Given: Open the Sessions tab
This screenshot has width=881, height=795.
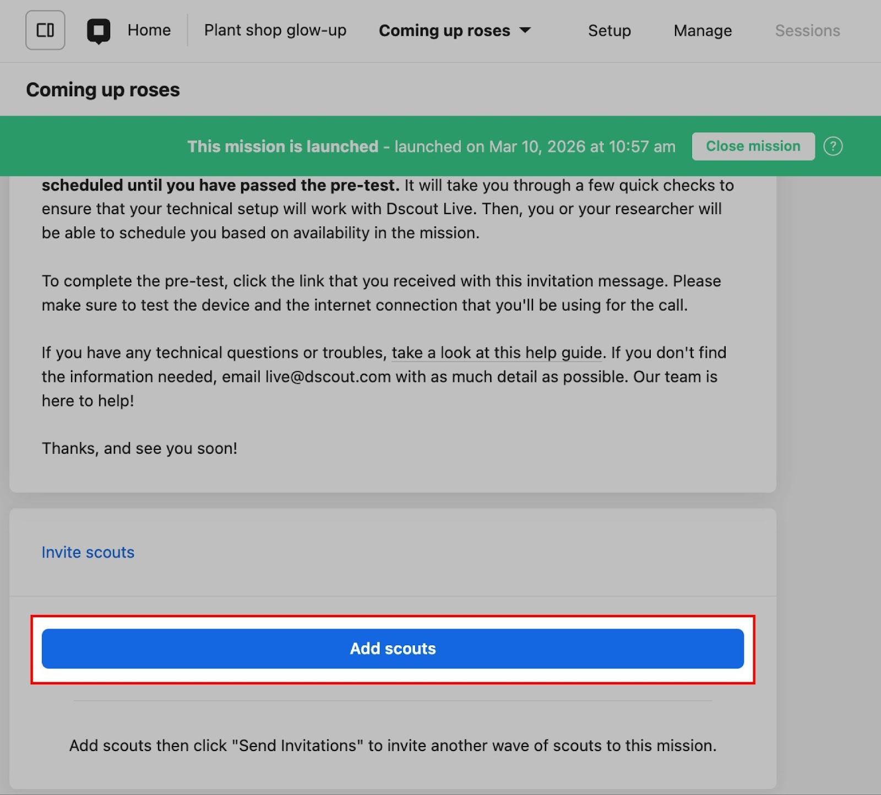Looking at the screenshot, I should [x=807, y=31].
